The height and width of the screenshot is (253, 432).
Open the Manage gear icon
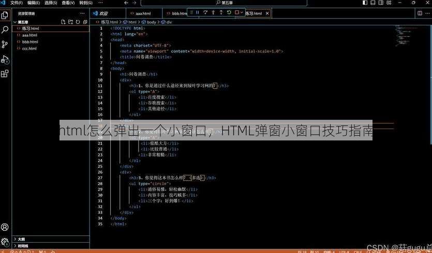pyautogui.click(x=5, y=242)
